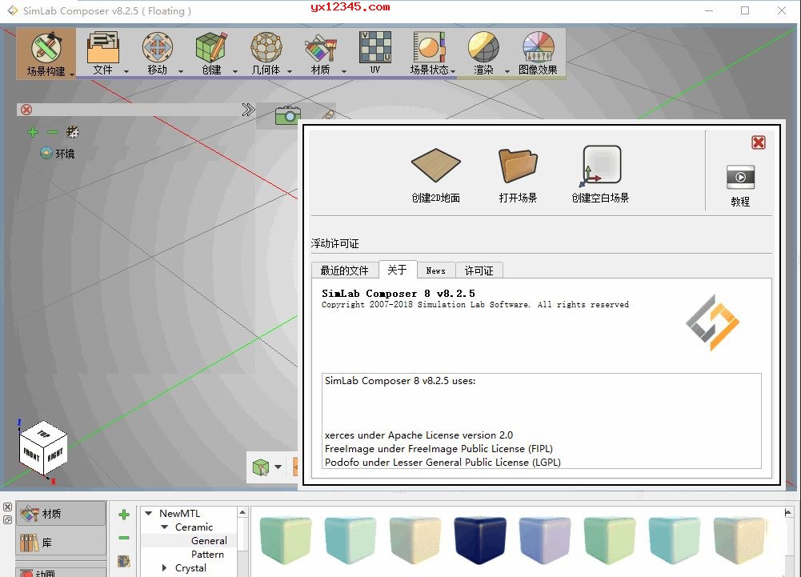Switch to 最近的文件 tab
801x577 pixels.
click(x=344, y=270)
